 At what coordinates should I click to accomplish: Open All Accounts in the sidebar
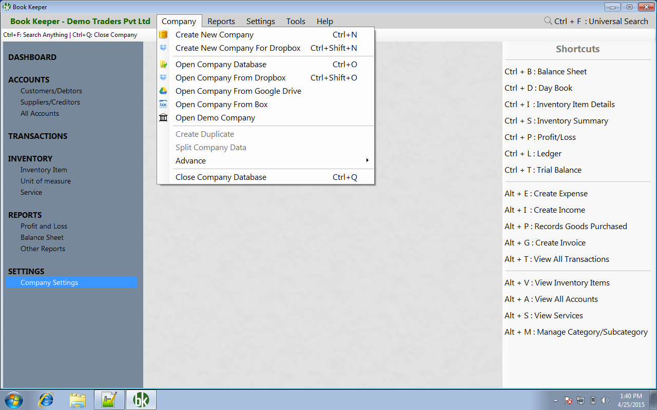[x=40, y=114]
